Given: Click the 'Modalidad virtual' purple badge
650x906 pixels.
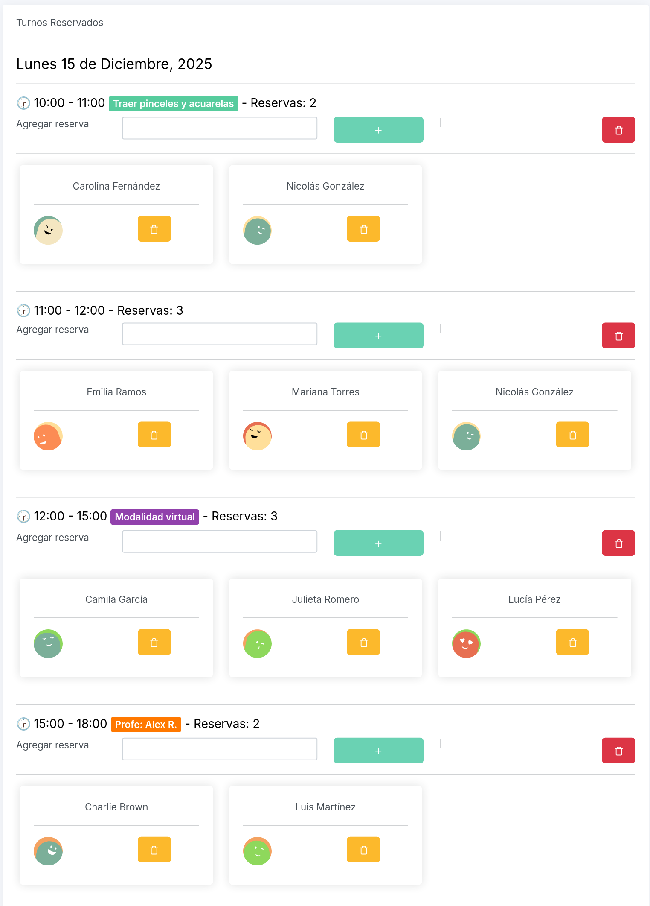Looking at the screenshot, I should (155, 517).
